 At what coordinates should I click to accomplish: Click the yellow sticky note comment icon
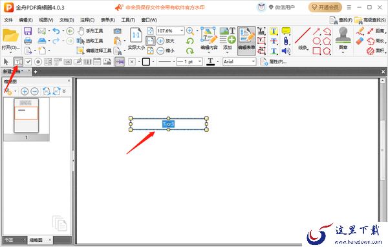click(x=286, y=30)
